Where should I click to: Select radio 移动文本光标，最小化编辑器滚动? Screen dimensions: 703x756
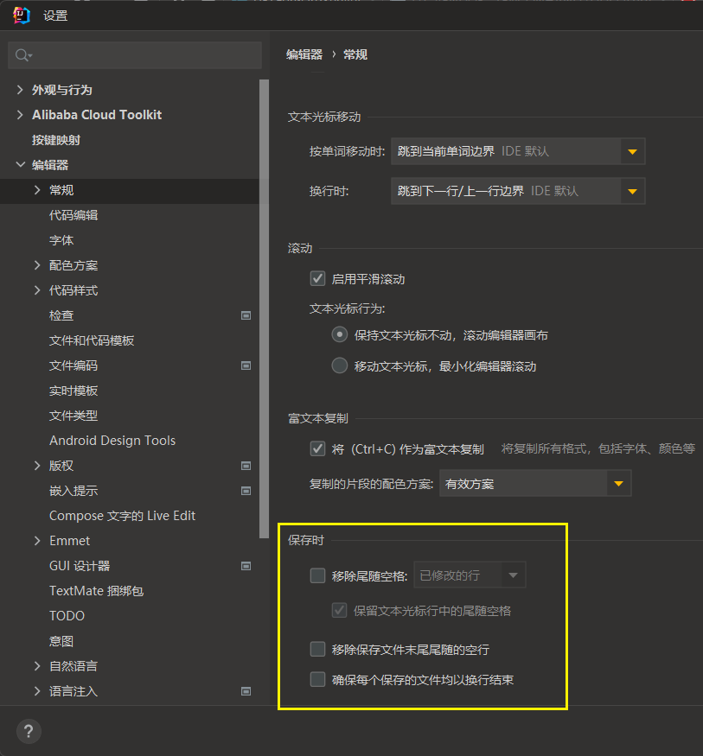pos(340,365)
